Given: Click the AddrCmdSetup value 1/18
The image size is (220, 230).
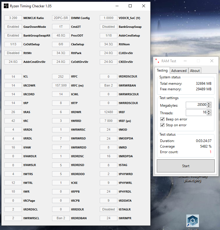Looking at the screenshot, I should pos(109,35).
